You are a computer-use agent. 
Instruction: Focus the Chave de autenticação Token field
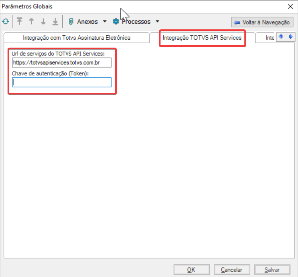(62, 82)
